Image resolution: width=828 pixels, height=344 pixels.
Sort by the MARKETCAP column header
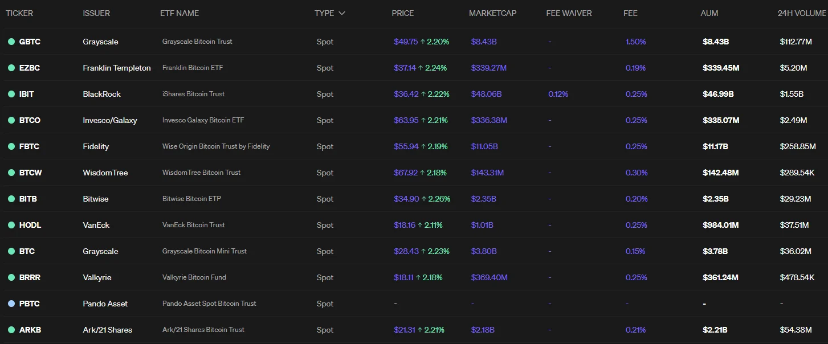pyautogui.click(x=493, y=13)
